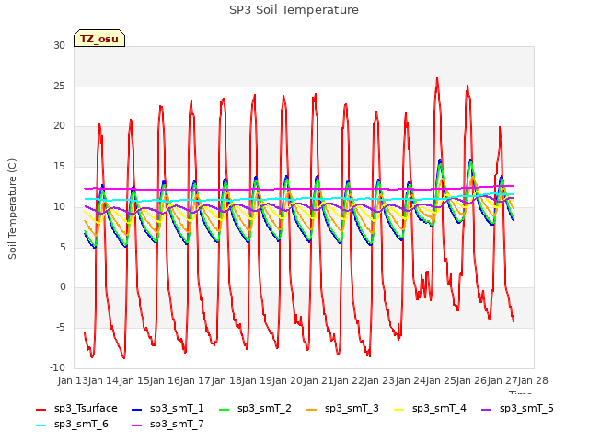Click the Jan 28 x-axis tick label
The height and width of the screenshot is (442, 589).
tap(533, 380)
